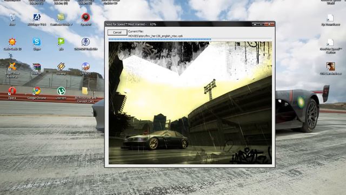Launch Google Chrome from the desktop
346x195 pixels.
tap(37, 93)
